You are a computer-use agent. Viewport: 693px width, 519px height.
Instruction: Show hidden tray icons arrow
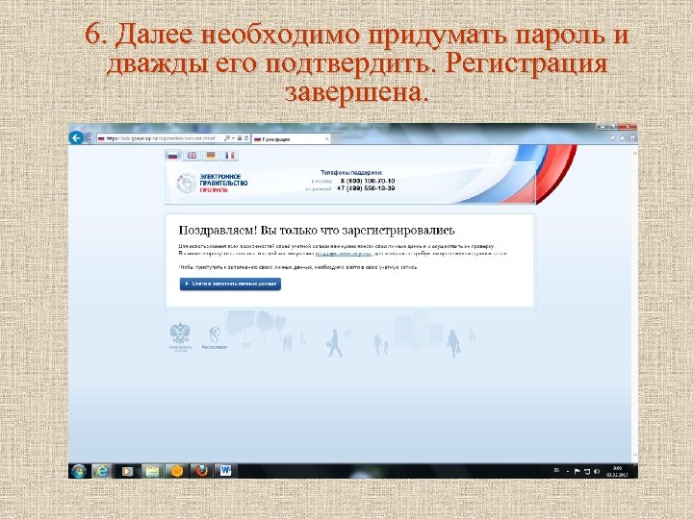pos(568,471)
